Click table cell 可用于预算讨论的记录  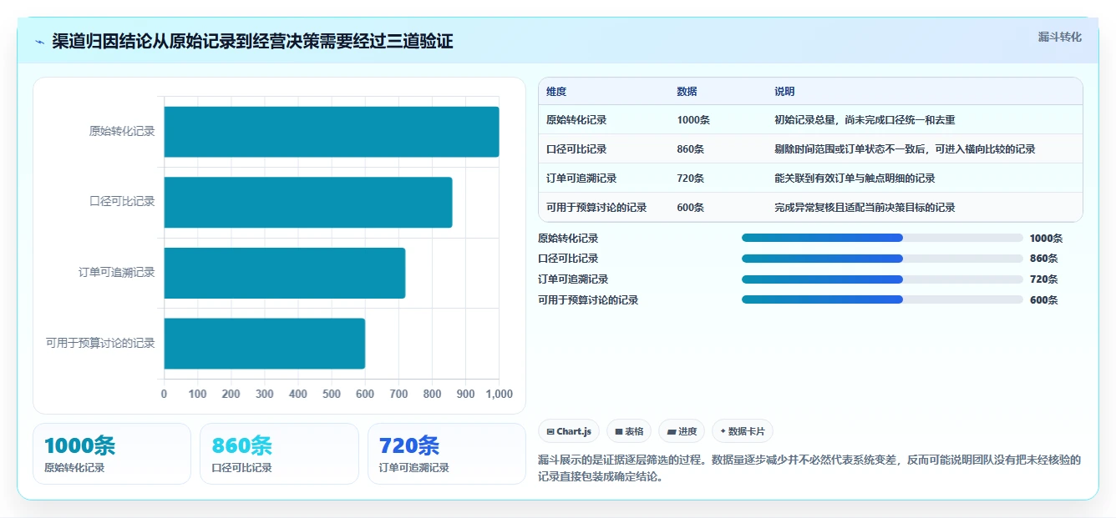[x=596, y=208]
